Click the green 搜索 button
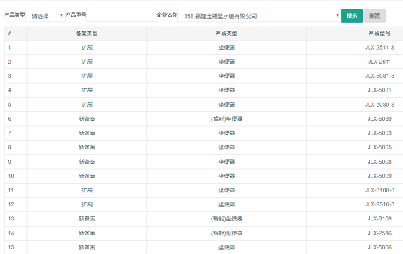 [x=352, y=16]
